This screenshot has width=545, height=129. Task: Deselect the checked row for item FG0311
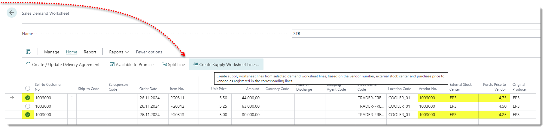click(28, 98)
